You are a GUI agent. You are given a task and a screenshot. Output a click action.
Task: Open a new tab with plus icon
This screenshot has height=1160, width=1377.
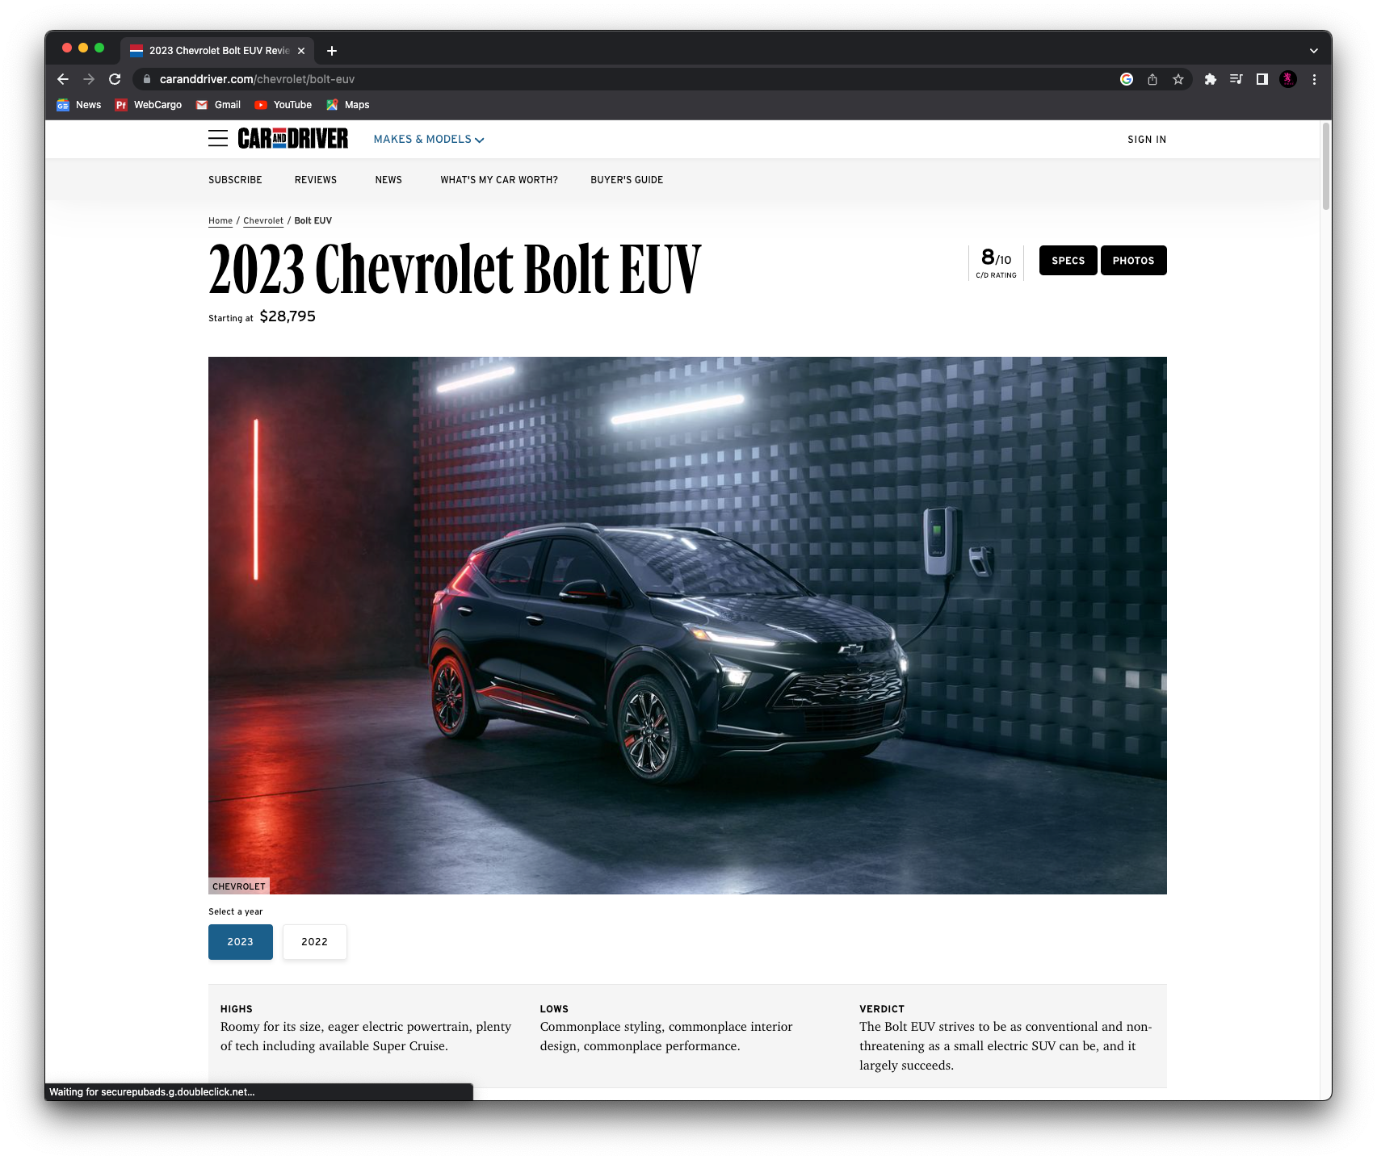coord(332,51)
